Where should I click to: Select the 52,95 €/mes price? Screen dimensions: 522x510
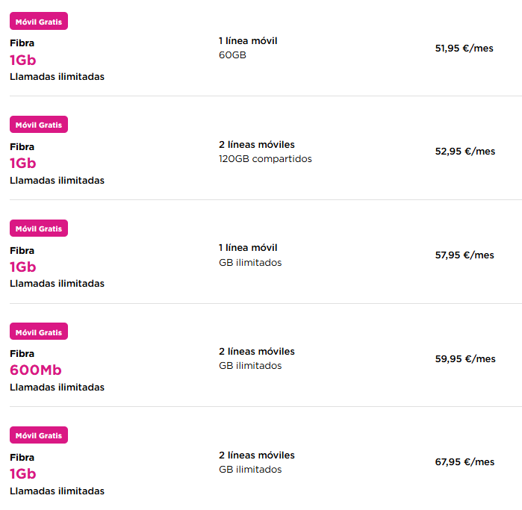click(x=464, y=152)
